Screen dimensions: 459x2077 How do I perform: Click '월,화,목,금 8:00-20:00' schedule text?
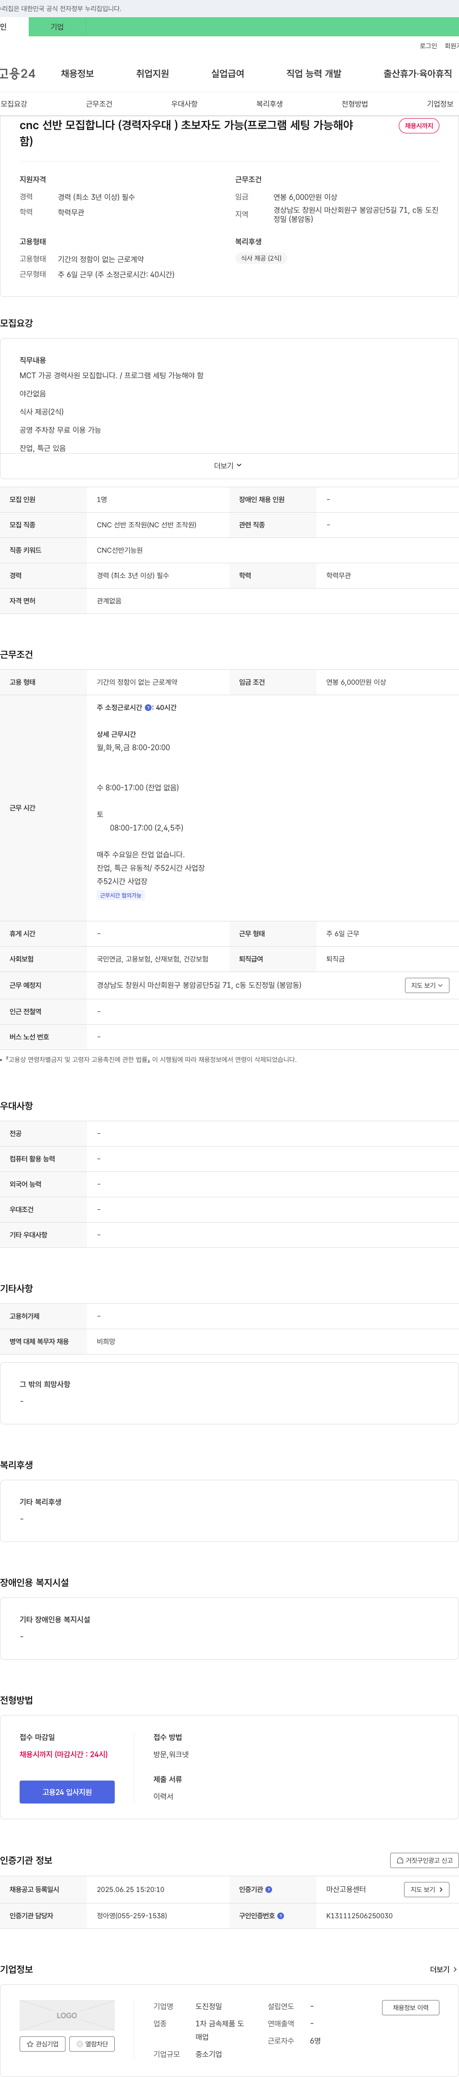pyautogui.click(x=133, y=747)
